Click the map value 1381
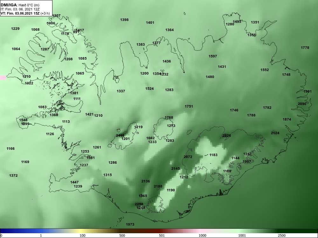 tap(74, 93)
